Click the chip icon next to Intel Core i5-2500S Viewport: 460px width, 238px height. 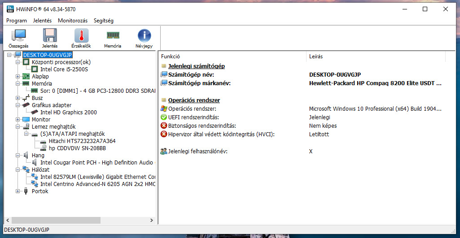point(35,69)
